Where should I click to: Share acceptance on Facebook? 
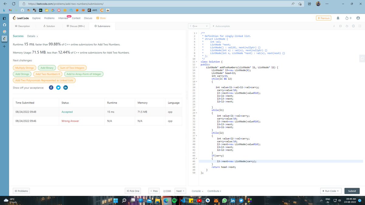51,88
